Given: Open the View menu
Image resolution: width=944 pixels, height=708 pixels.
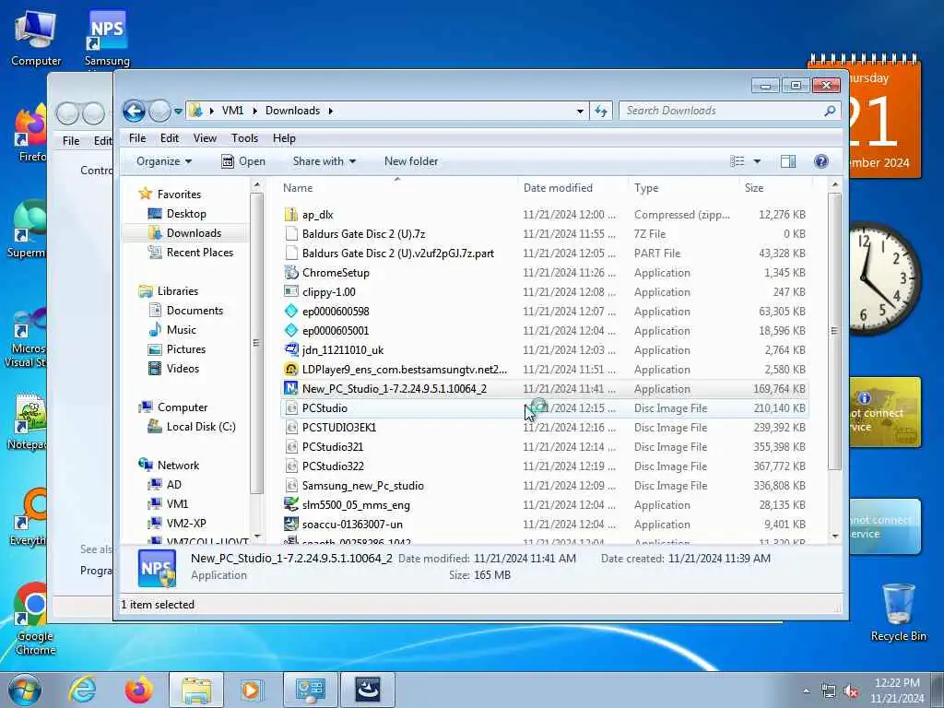Looking at the screenshot, I should point(205,138).
